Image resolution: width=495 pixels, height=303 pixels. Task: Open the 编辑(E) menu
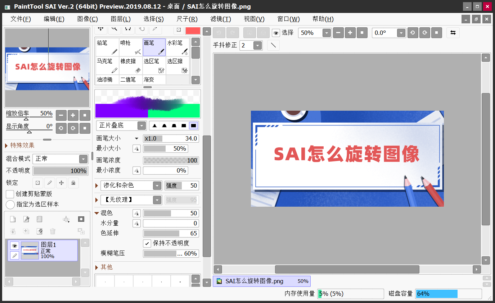coord(54,19)
